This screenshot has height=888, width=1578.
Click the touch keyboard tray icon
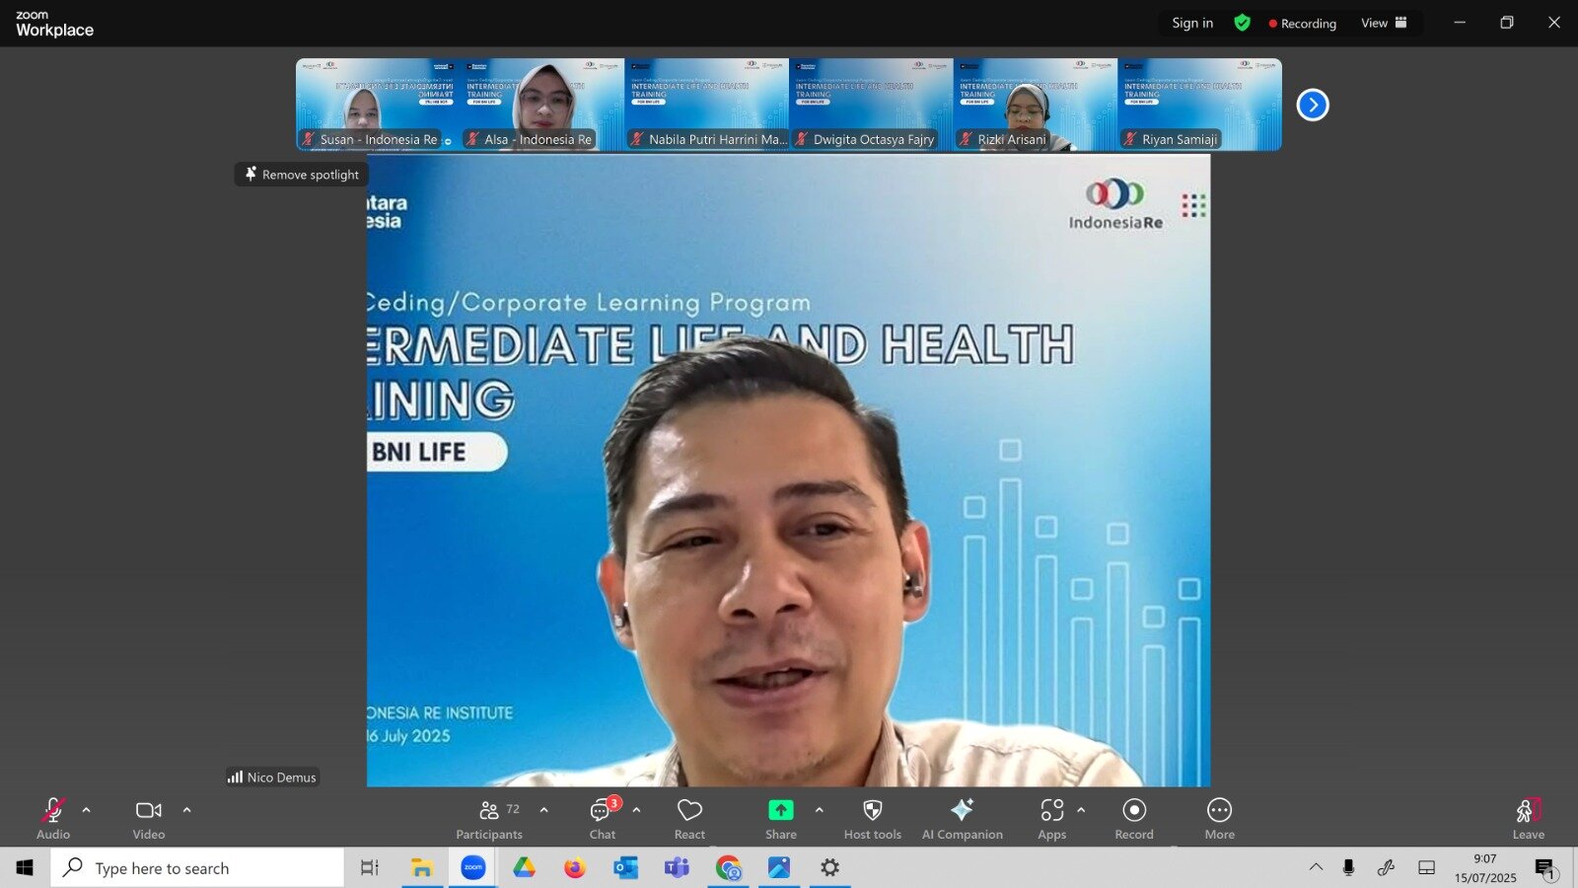tap(1426, 867)
